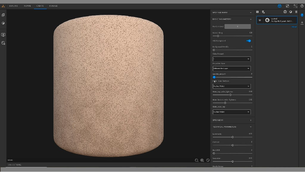Adjust the Saturation slider
This screenshot has width=305, height=172.
coord(233,161)
